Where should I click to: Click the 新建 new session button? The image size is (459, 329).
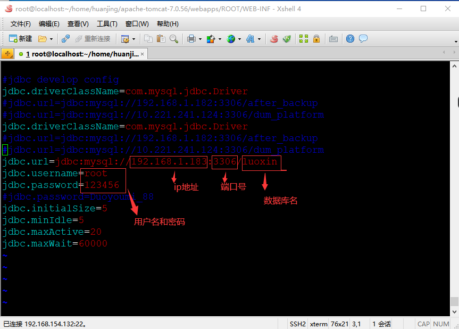point(21,39)
